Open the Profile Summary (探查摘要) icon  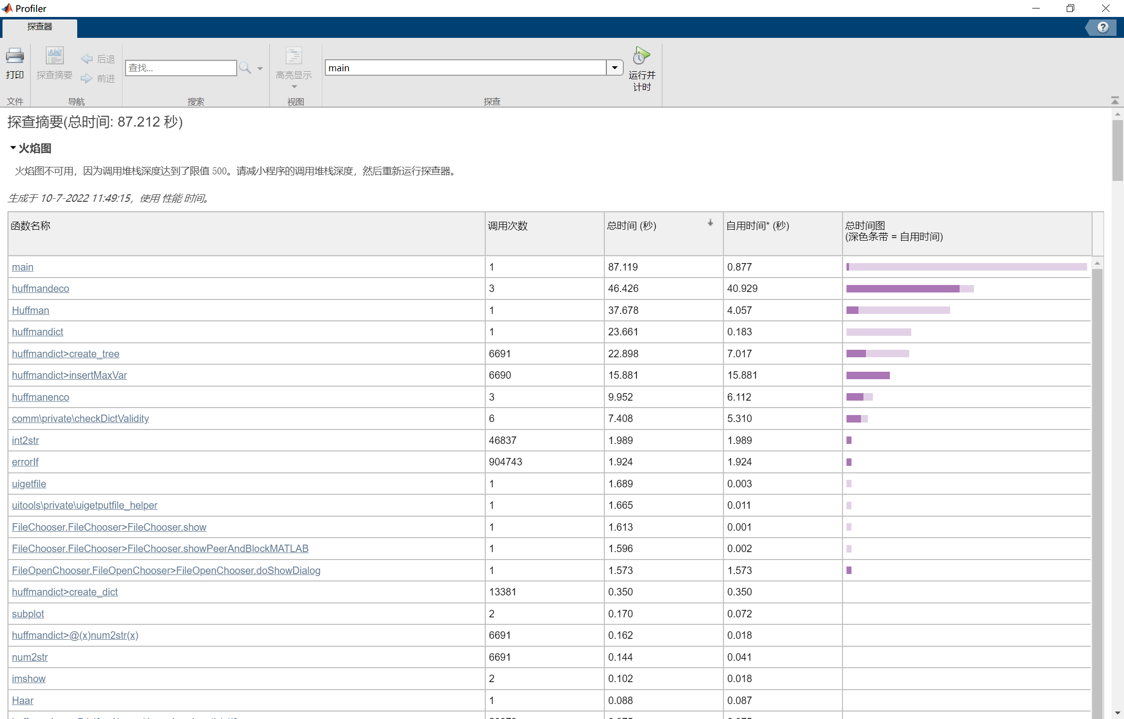[54, 56]
